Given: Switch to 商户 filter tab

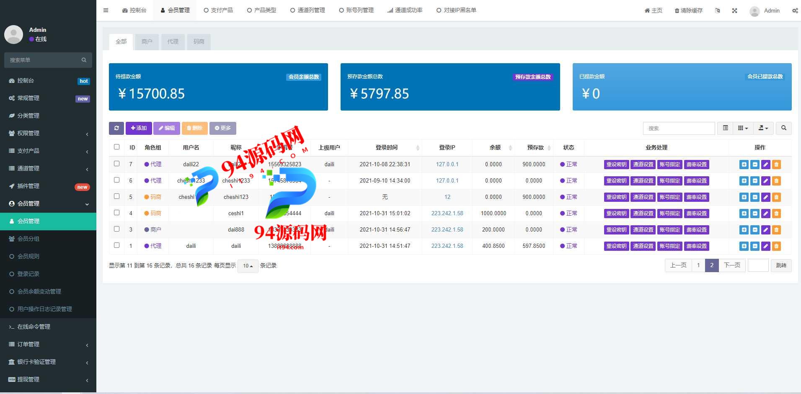Looking at the screenshot, I should click(x=147, y=42).
